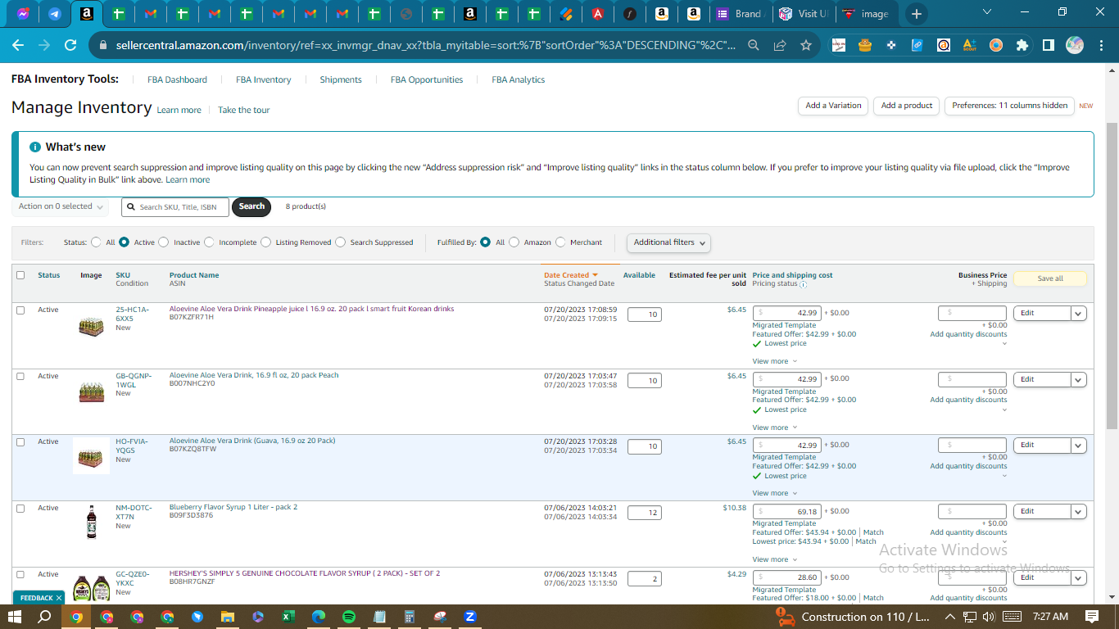
Task: Open the FBA Opportunities tab
Action: tap(427, 79)
